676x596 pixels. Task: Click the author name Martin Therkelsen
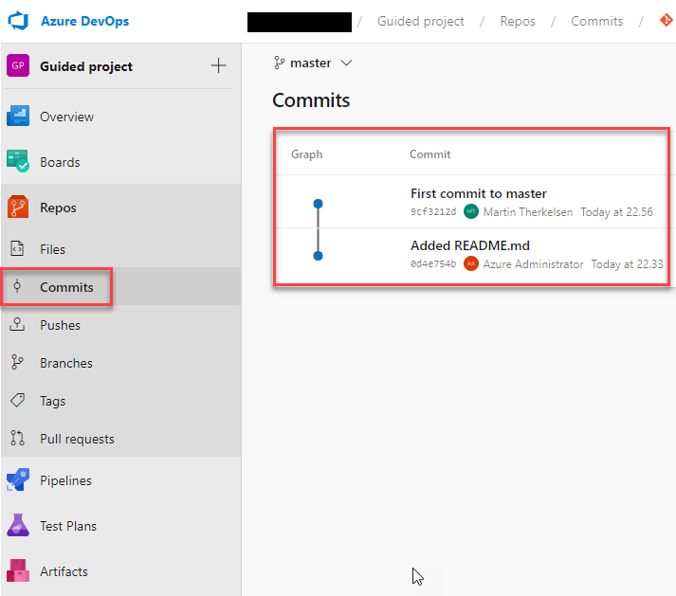pos(528,212)
